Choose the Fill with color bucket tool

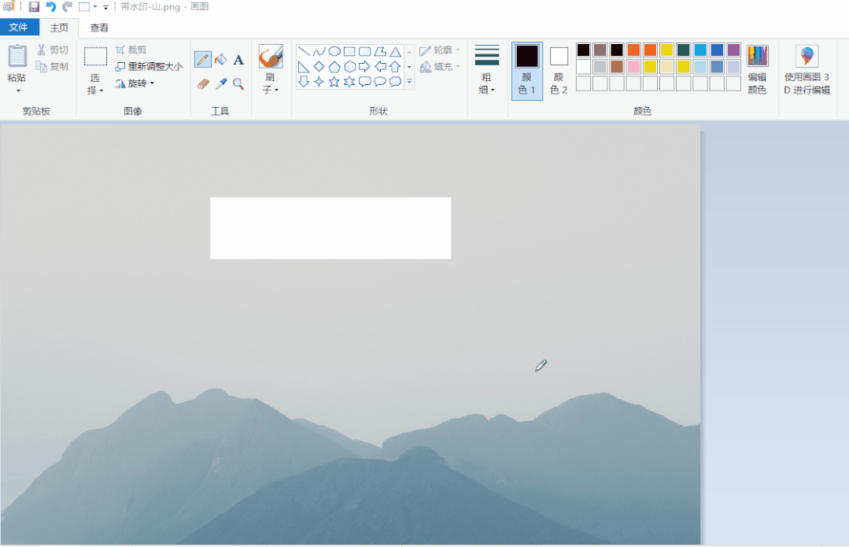[x=220, y=60]
